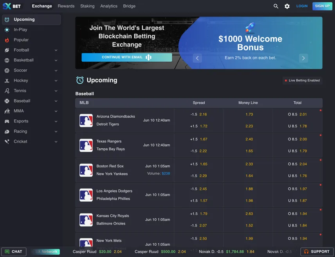Show next banner slide
This screenshot has height=257, width=335.
tap(303, 58)
